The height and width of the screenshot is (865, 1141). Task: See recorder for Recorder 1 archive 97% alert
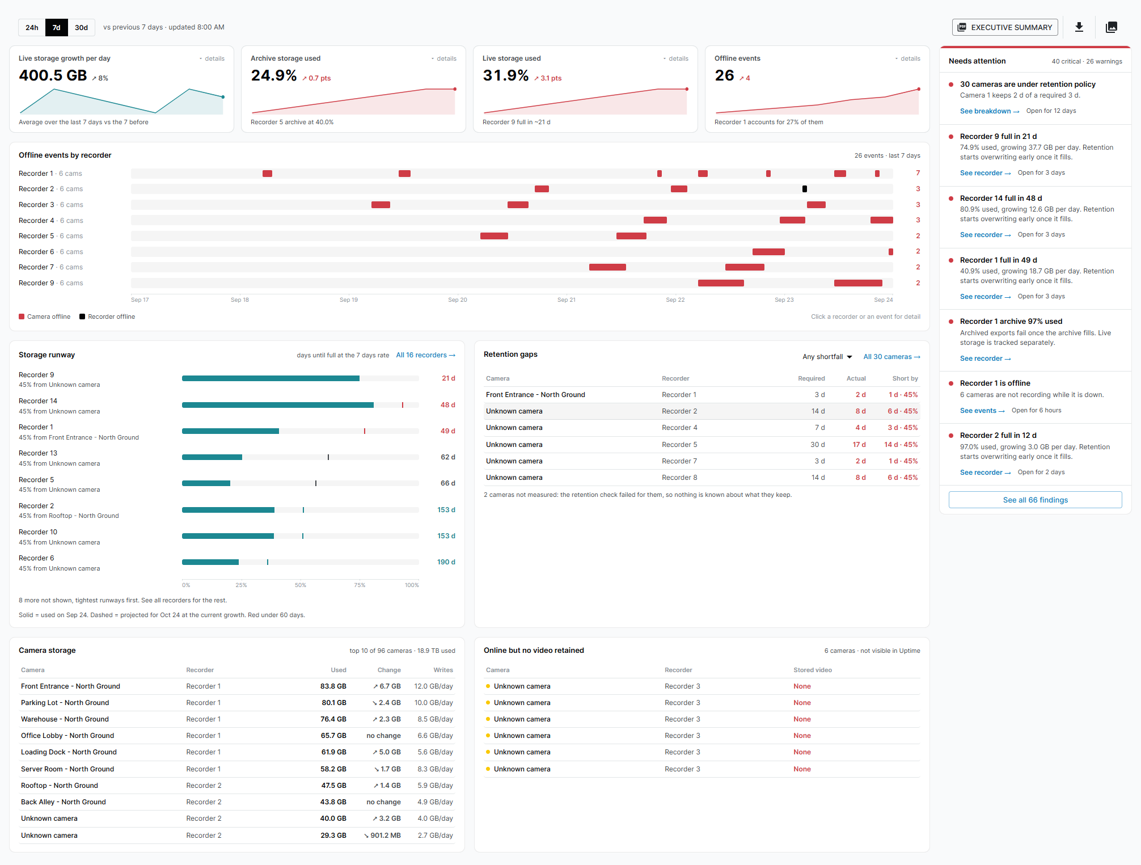coord(985,358)
